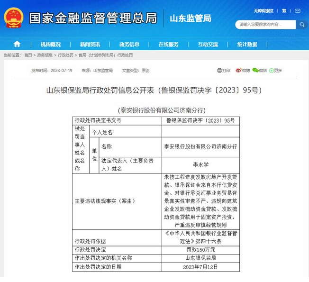Enable 无障碍浏览 accessibility mode
Viewport: 309px width, 282px height.
[x=264, y=10]
